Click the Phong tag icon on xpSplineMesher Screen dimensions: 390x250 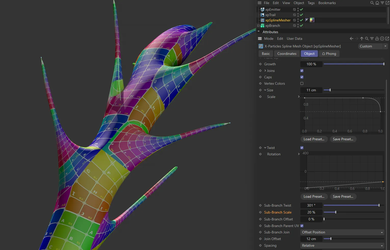307,20
